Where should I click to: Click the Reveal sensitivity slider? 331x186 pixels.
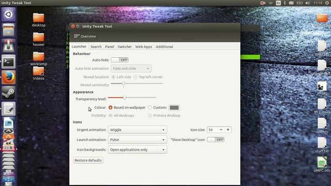click(137, 84)
